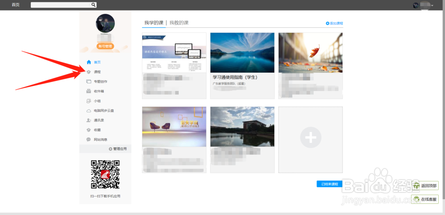
Task: Open the 课程内容设计特点 course thumbnail
Action: point(174,53)
